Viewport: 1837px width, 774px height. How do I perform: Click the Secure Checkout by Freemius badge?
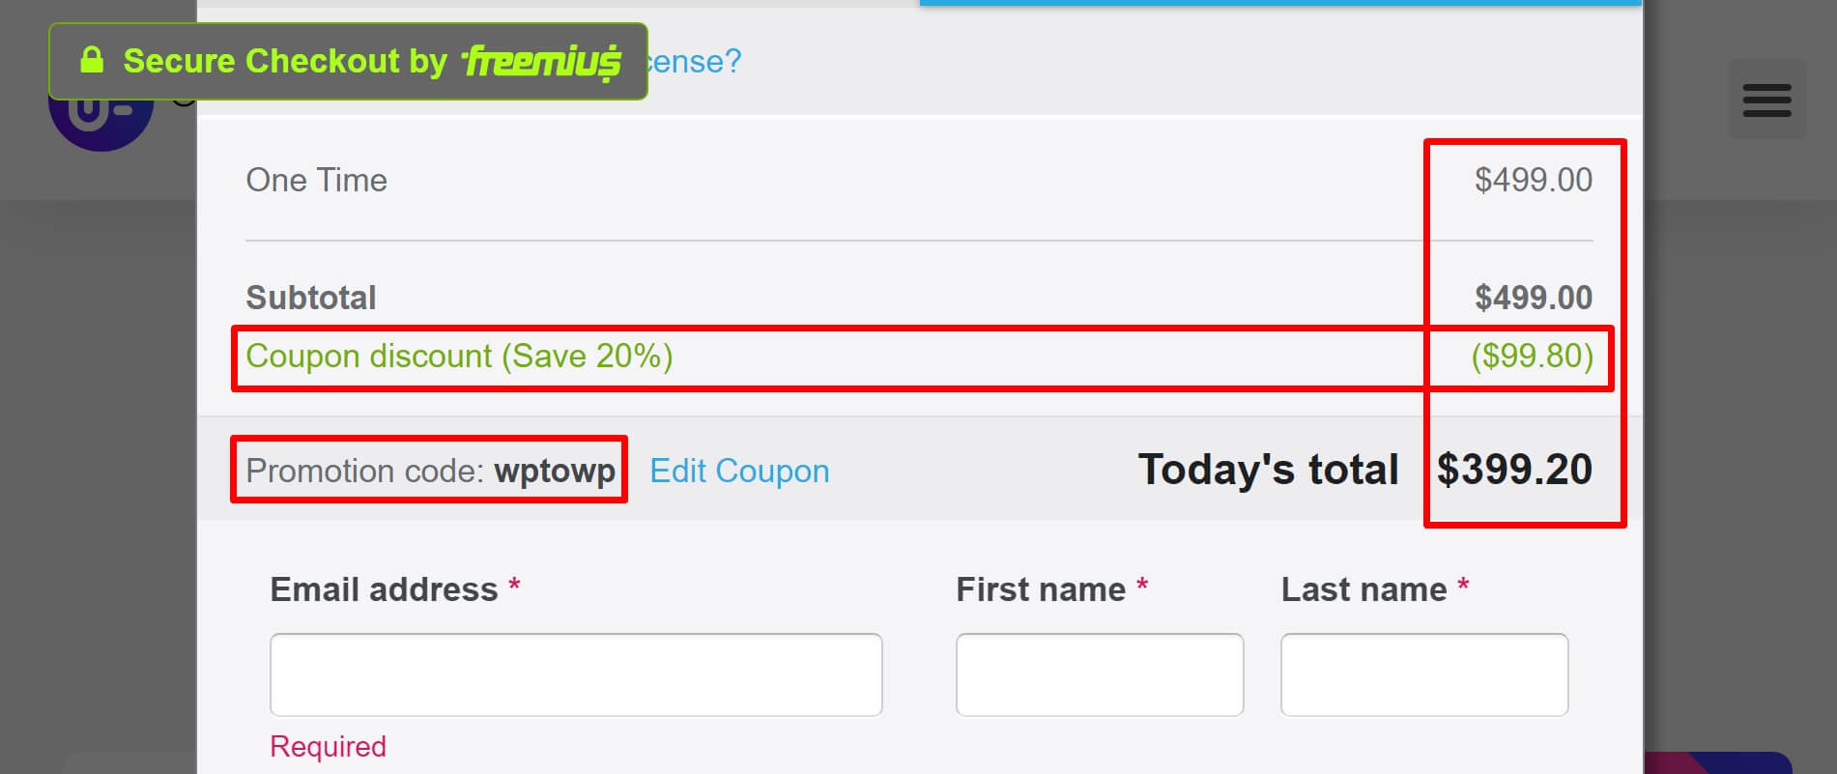pyautogui.click(x=348, y=60)
